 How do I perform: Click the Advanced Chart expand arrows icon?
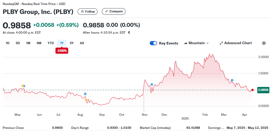click(221, 43)
